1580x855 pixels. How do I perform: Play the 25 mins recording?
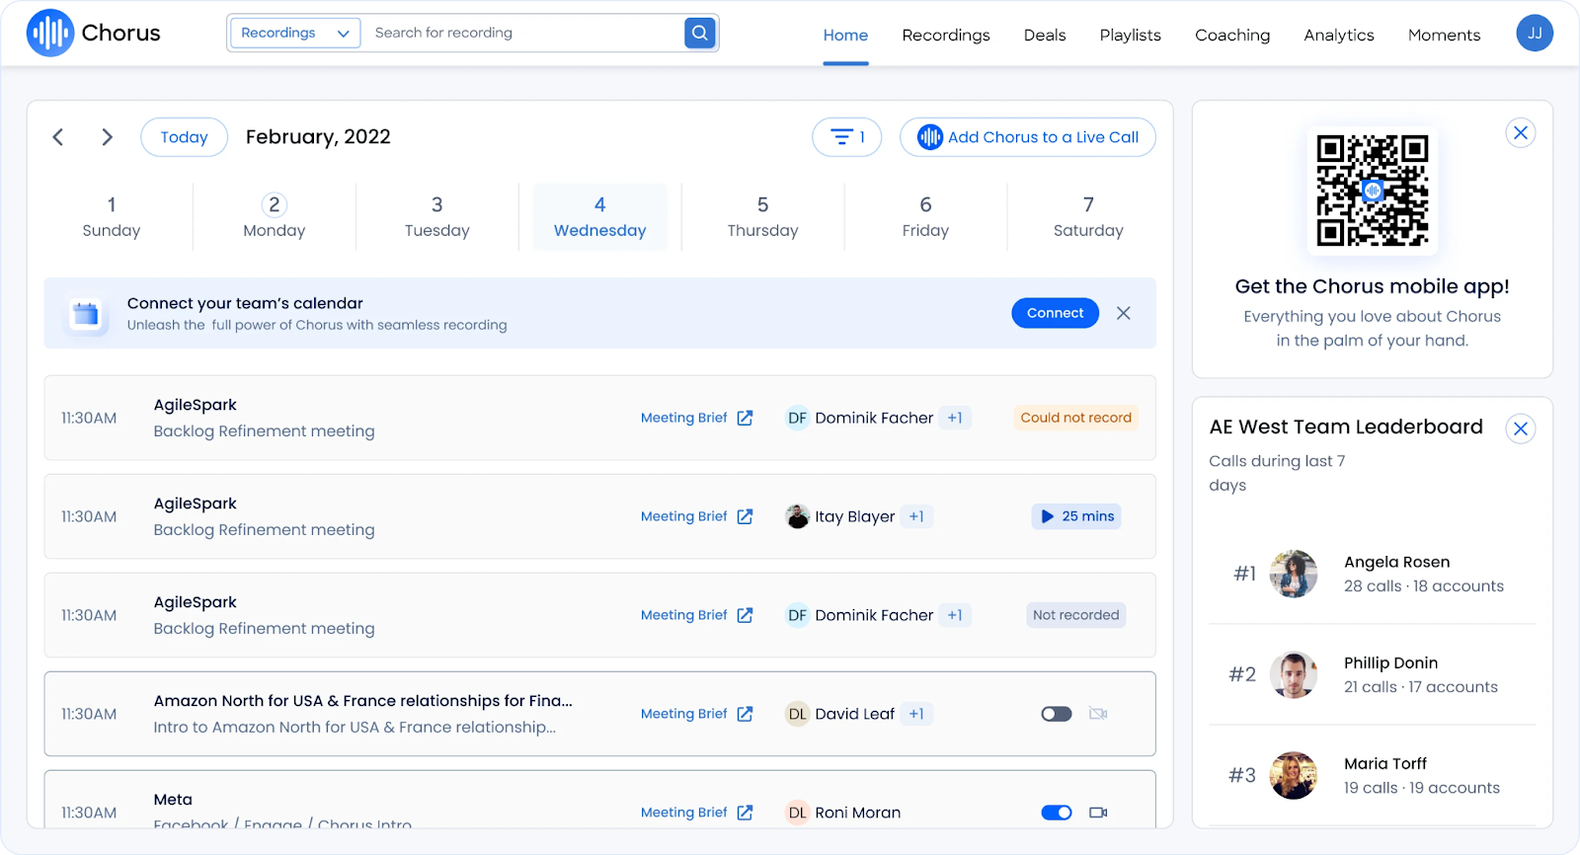1076,516
